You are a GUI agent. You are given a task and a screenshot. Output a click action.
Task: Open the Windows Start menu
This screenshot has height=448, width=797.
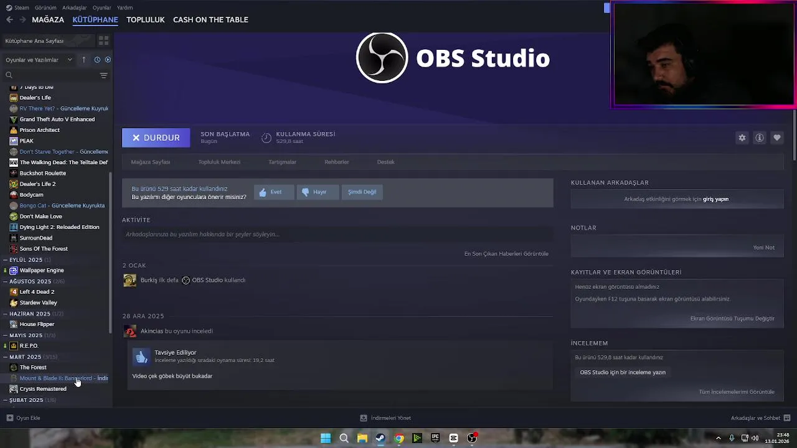coord(326,438)
